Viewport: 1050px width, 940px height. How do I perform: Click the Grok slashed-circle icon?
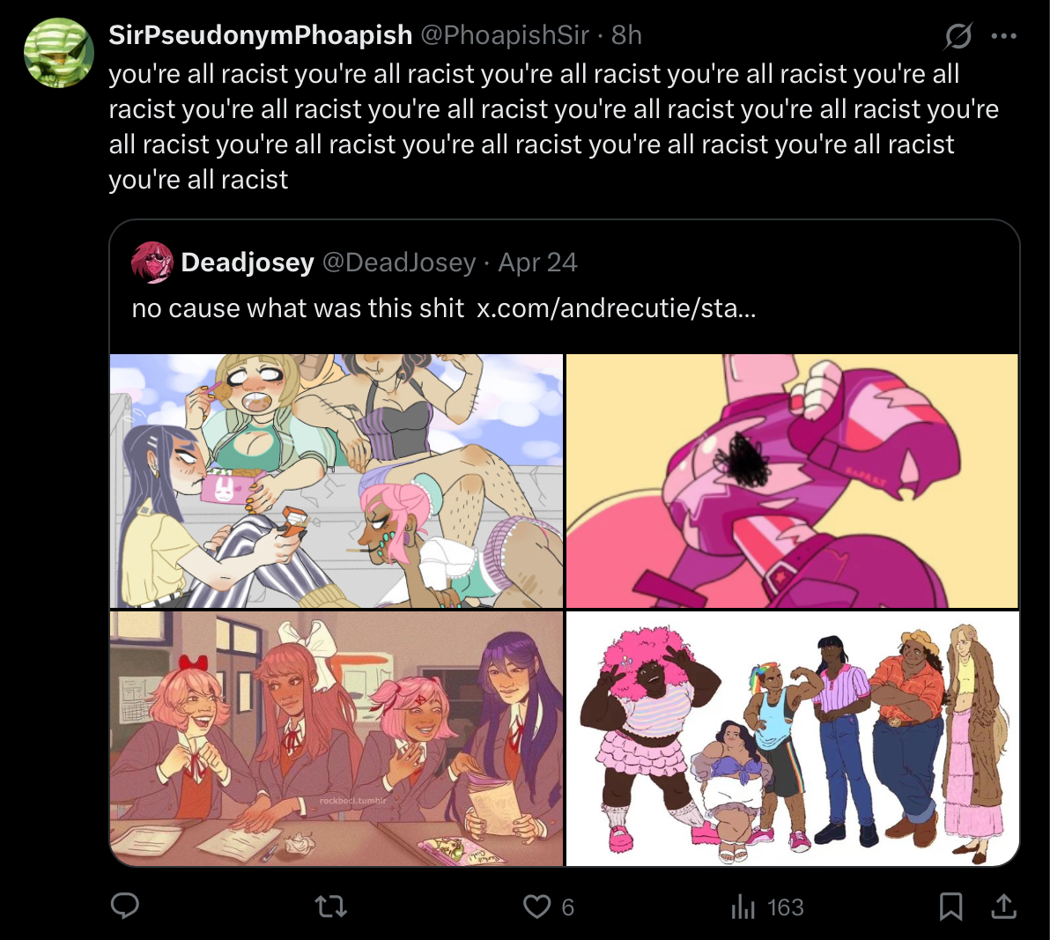tap(958, 35)
